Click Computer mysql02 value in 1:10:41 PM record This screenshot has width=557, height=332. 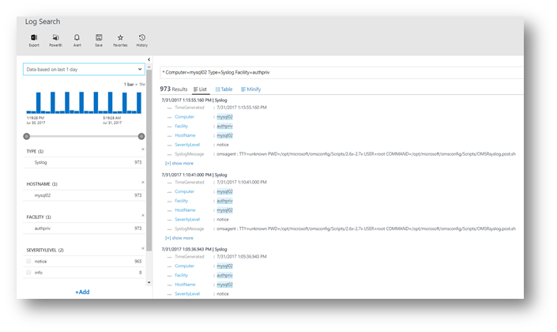[x=225, y=191]
